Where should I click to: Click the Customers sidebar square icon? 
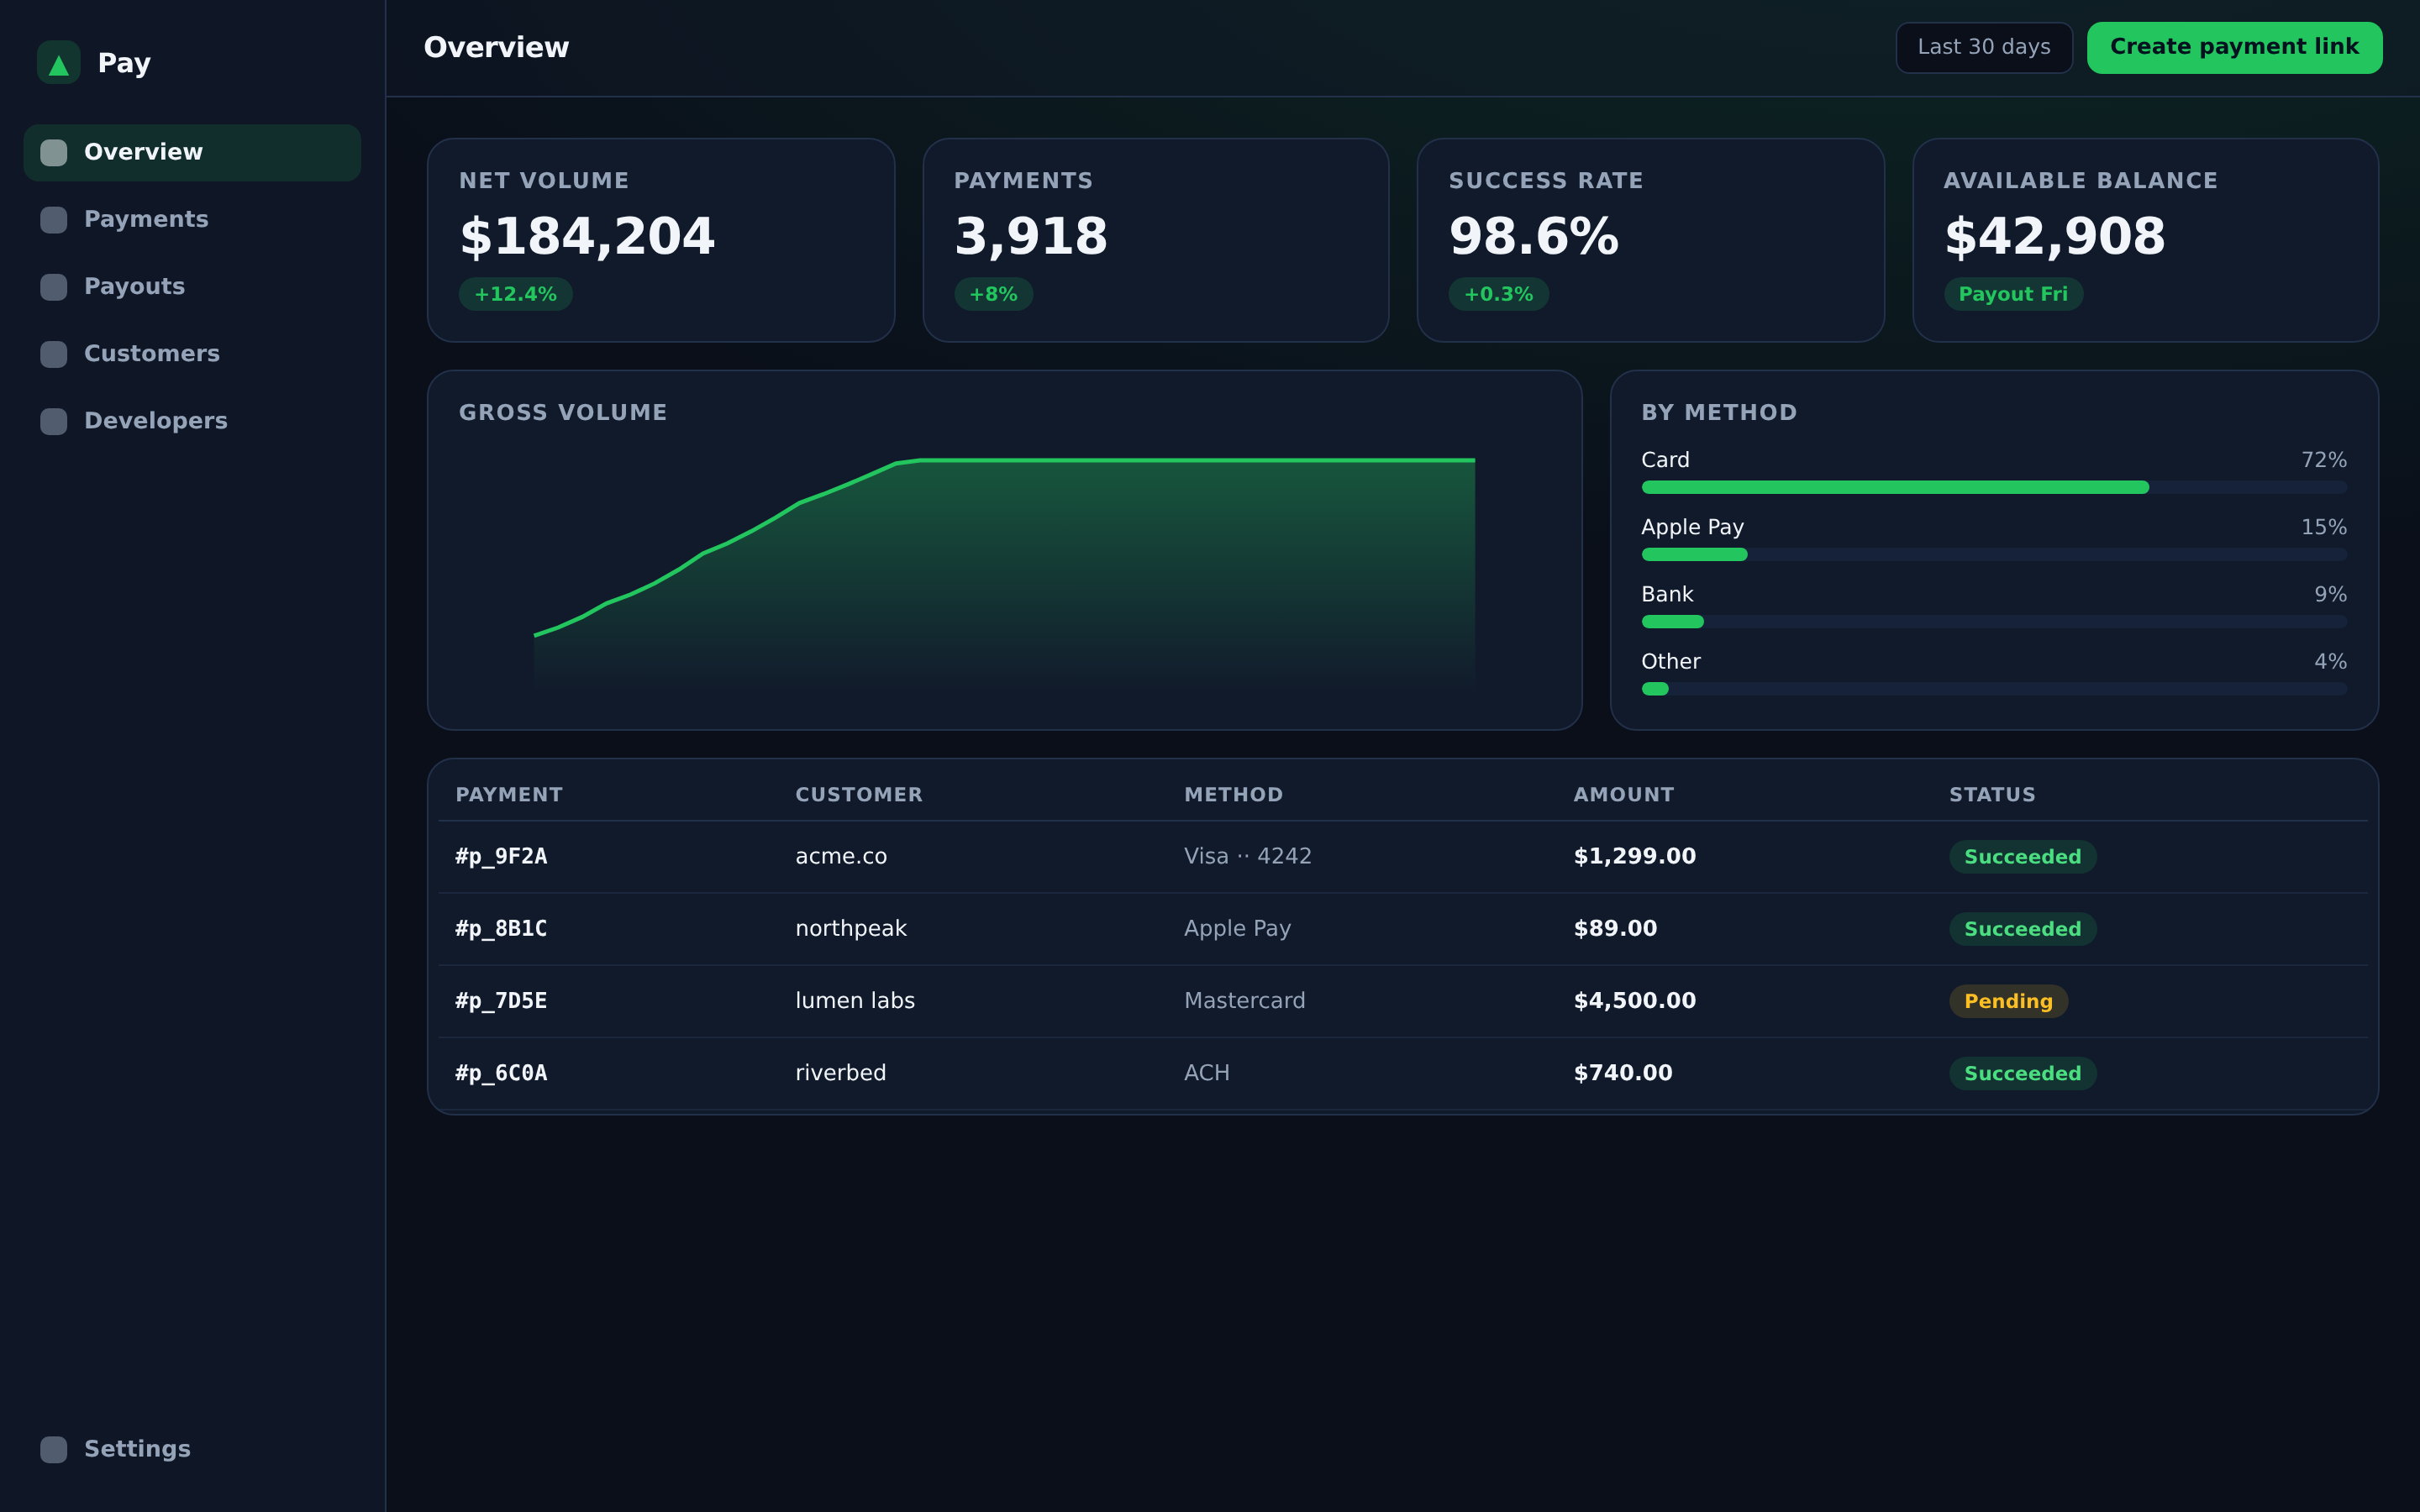pos(54,354)
